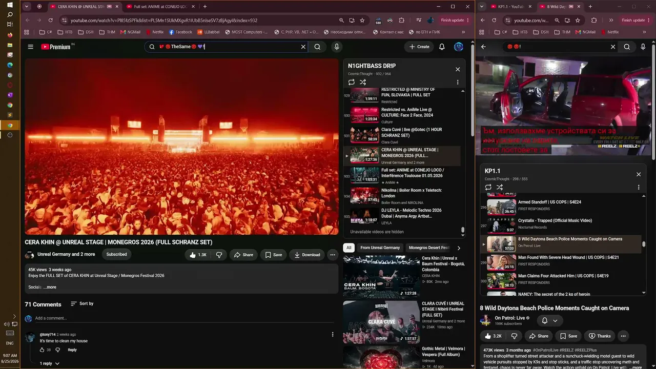Open Netflix bookmark in left browser window
The image size is (656, 369).
pyautogui.click(x=155, y=32)
